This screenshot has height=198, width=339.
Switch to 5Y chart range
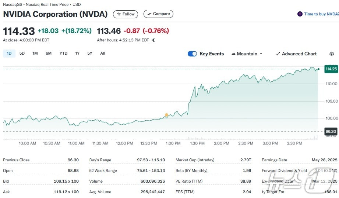[x=90, y=54]
